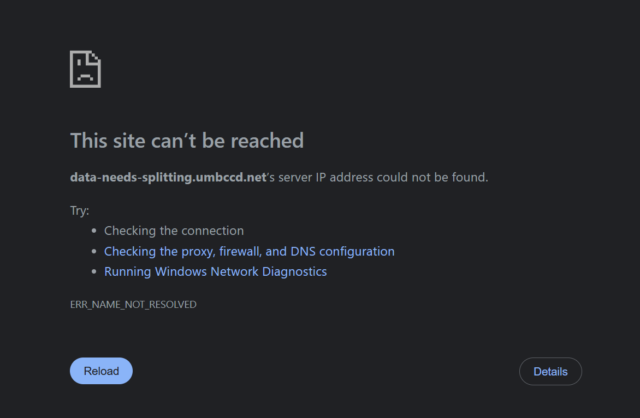Viewport: 640px width, 418px height.
Task: Click the bullet beside Running Windows Network Diagnostics
Action: tap(94, 271)
